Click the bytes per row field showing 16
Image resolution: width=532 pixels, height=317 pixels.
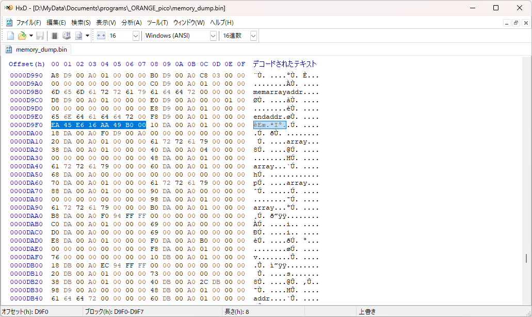(x=120, y=36)
